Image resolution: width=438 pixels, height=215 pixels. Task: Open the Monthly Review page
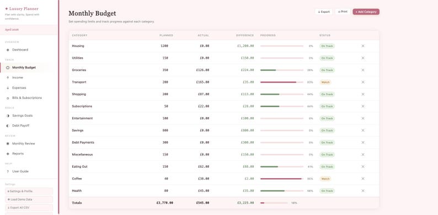(x=24, y=144)
